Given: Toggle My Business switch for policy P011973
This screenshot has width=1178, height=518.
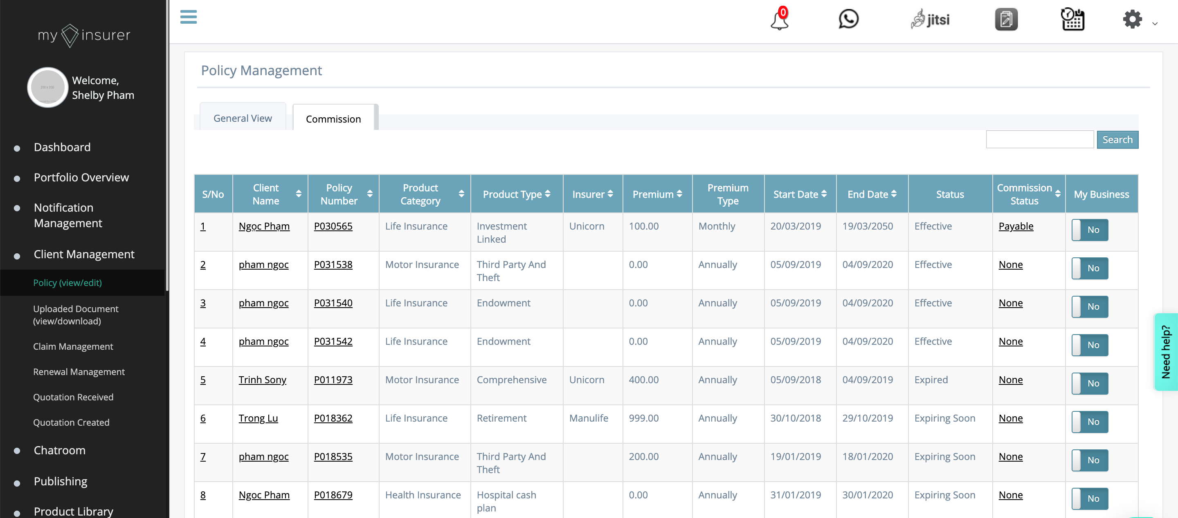Looking at the screenshot, I should coord(1089,383).
